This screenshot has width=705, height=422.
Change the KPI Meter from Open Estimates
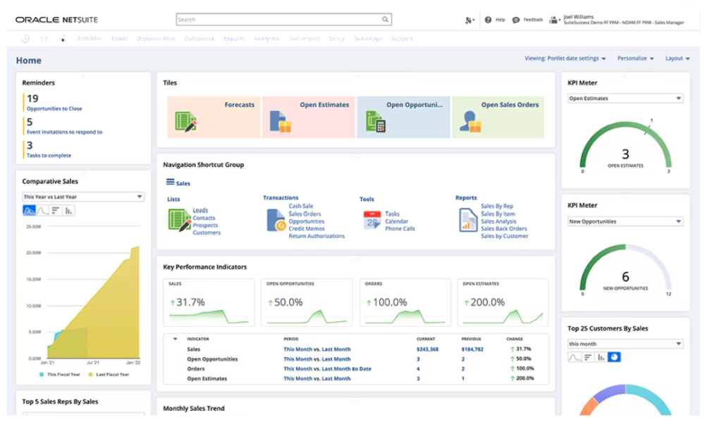625,98
